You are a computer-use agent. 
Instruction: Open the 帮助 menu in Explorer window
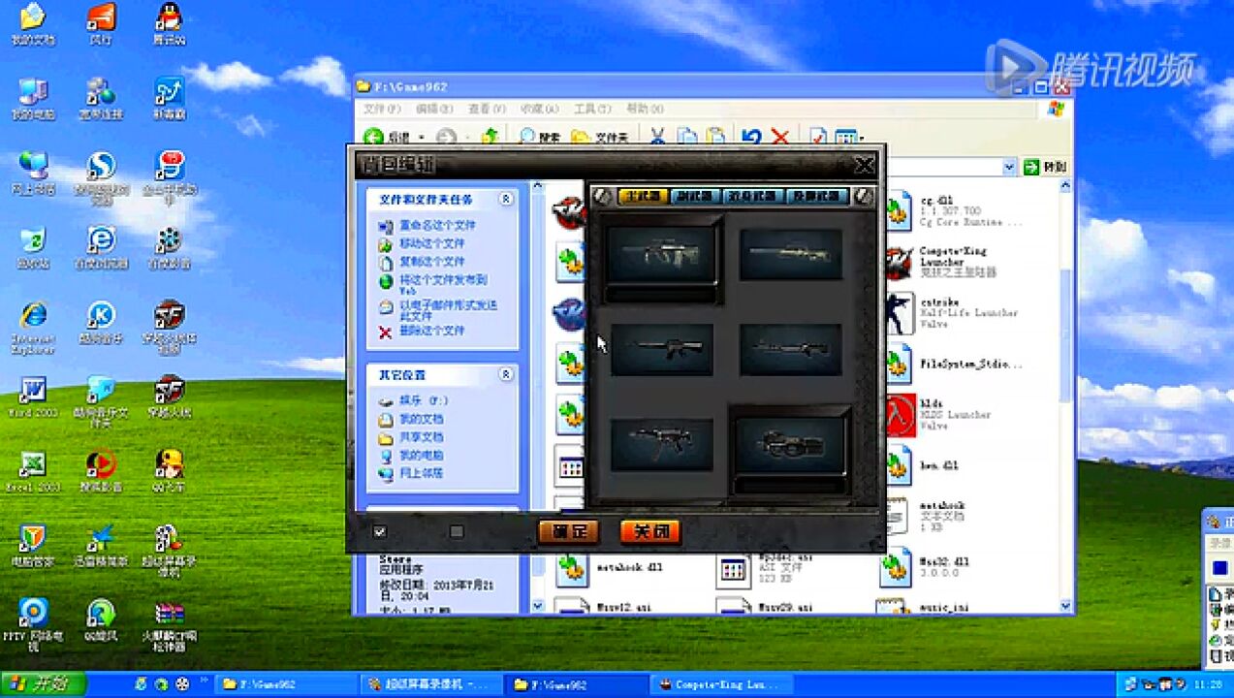point(644,109)
